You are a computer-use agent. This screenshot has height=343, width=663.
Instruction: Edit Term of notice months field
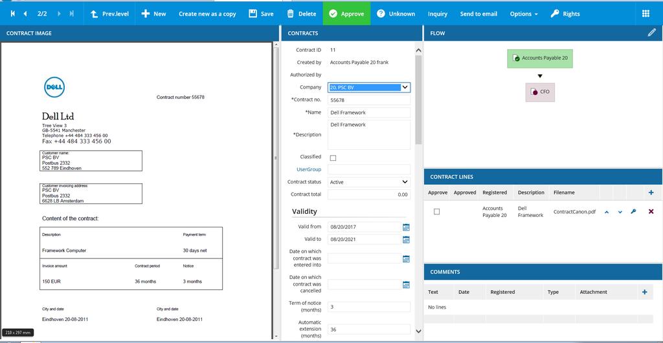click(x=368, y=307)
